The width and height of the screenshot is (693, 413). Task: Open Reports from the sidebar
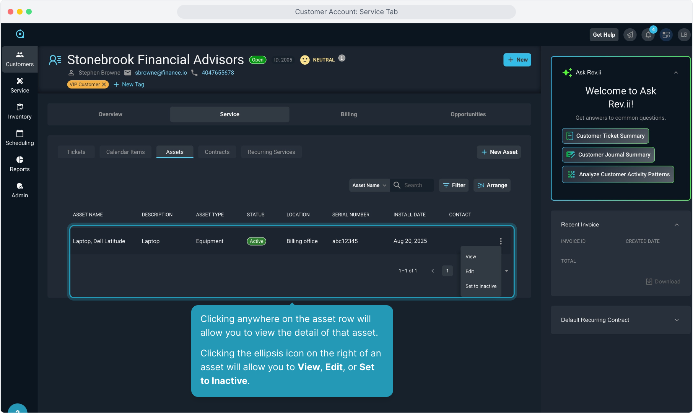pyautogui.click(x=20, y=164)
